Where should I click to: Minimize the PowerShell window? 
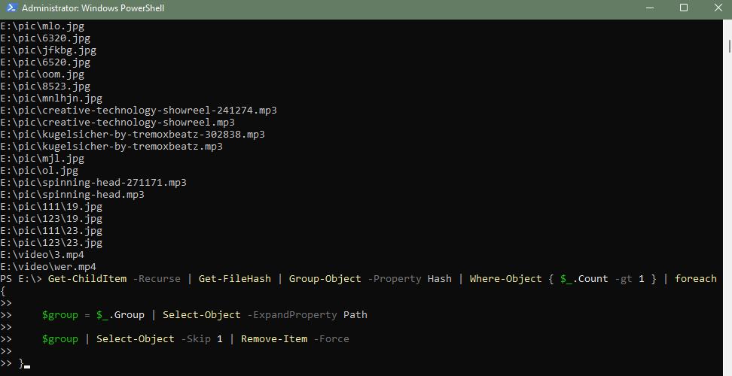[x=650, y=8]
